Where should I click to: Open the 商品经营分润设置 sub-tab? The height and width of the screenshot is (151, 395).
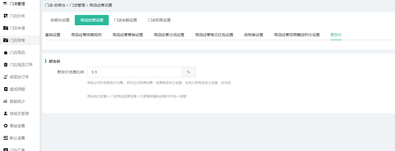pyautogui.click(x=169, y=35)
